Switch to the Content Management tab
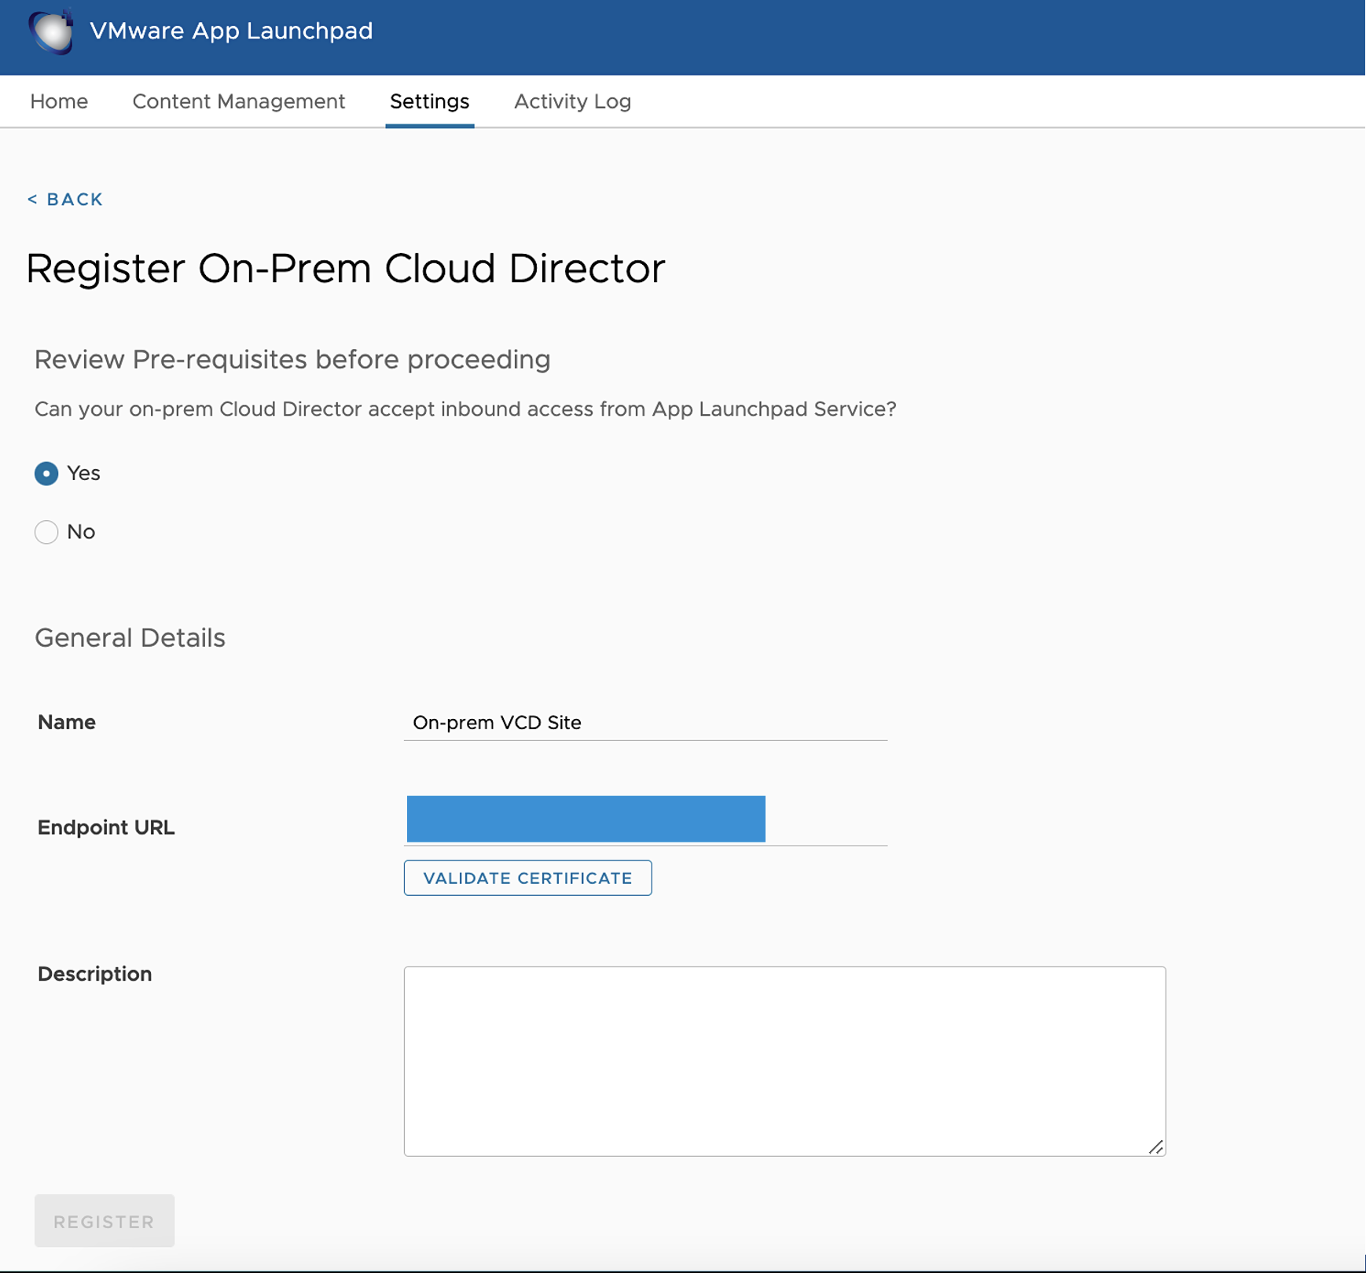 pyautogui.click(x=238, y=101)
